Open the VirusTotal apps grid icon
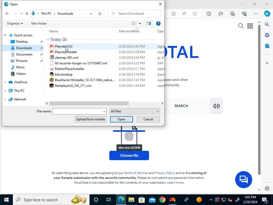The height and width of the screenshot is (205, 273). pyautogui.click(x=250, y=26)
